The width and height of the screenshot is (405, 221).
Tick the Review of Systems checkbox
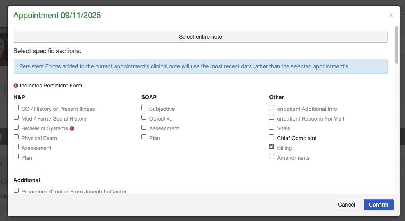click(x=16, y=127)
